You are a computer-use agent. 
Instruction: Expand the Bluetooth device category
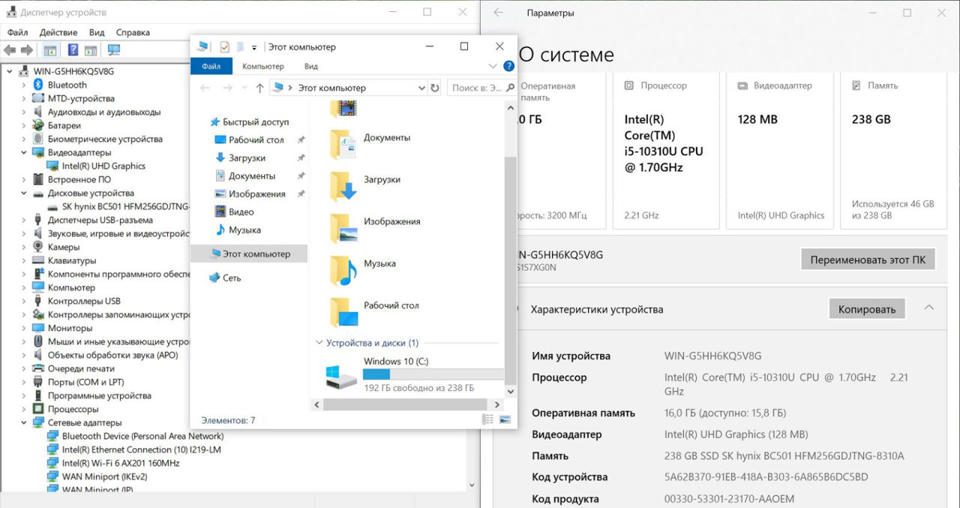tap(24, 85)
